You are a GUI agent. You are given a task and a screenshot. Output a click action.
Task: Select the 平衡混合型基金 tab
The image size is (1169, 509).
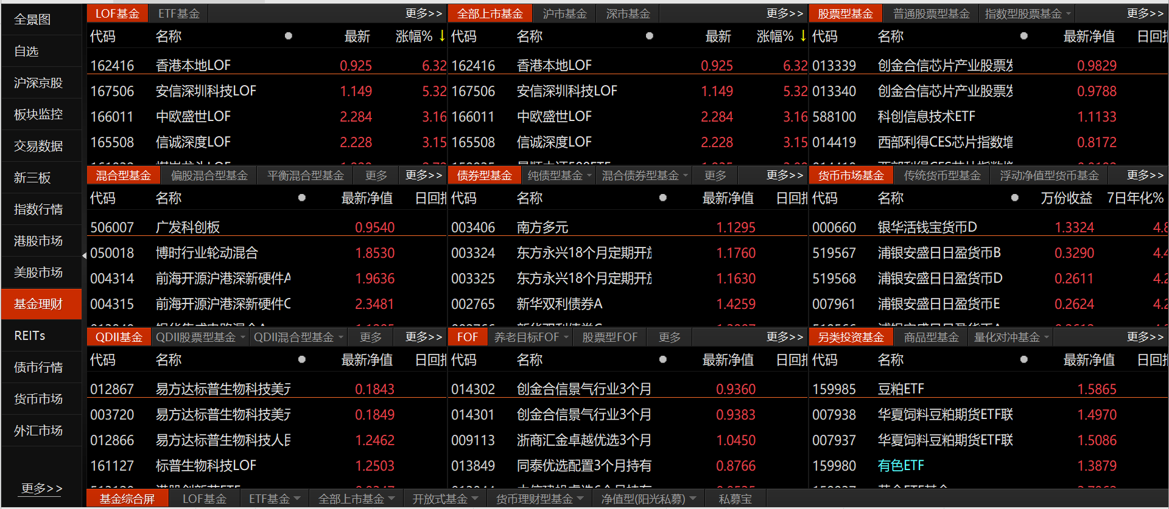(306, 176)
